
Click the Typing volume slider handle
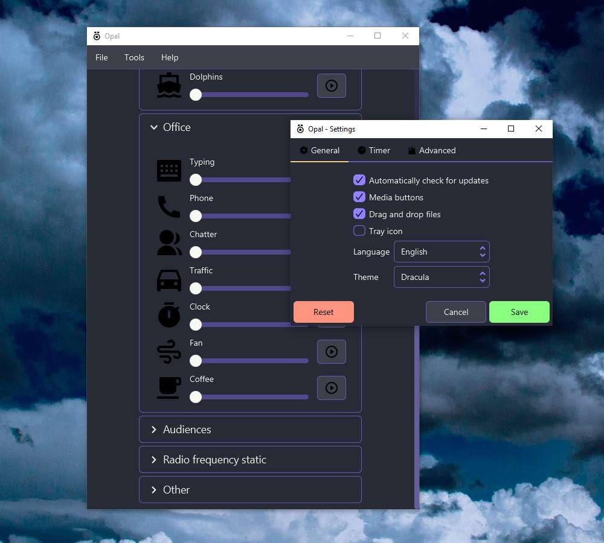click(196, 180)
